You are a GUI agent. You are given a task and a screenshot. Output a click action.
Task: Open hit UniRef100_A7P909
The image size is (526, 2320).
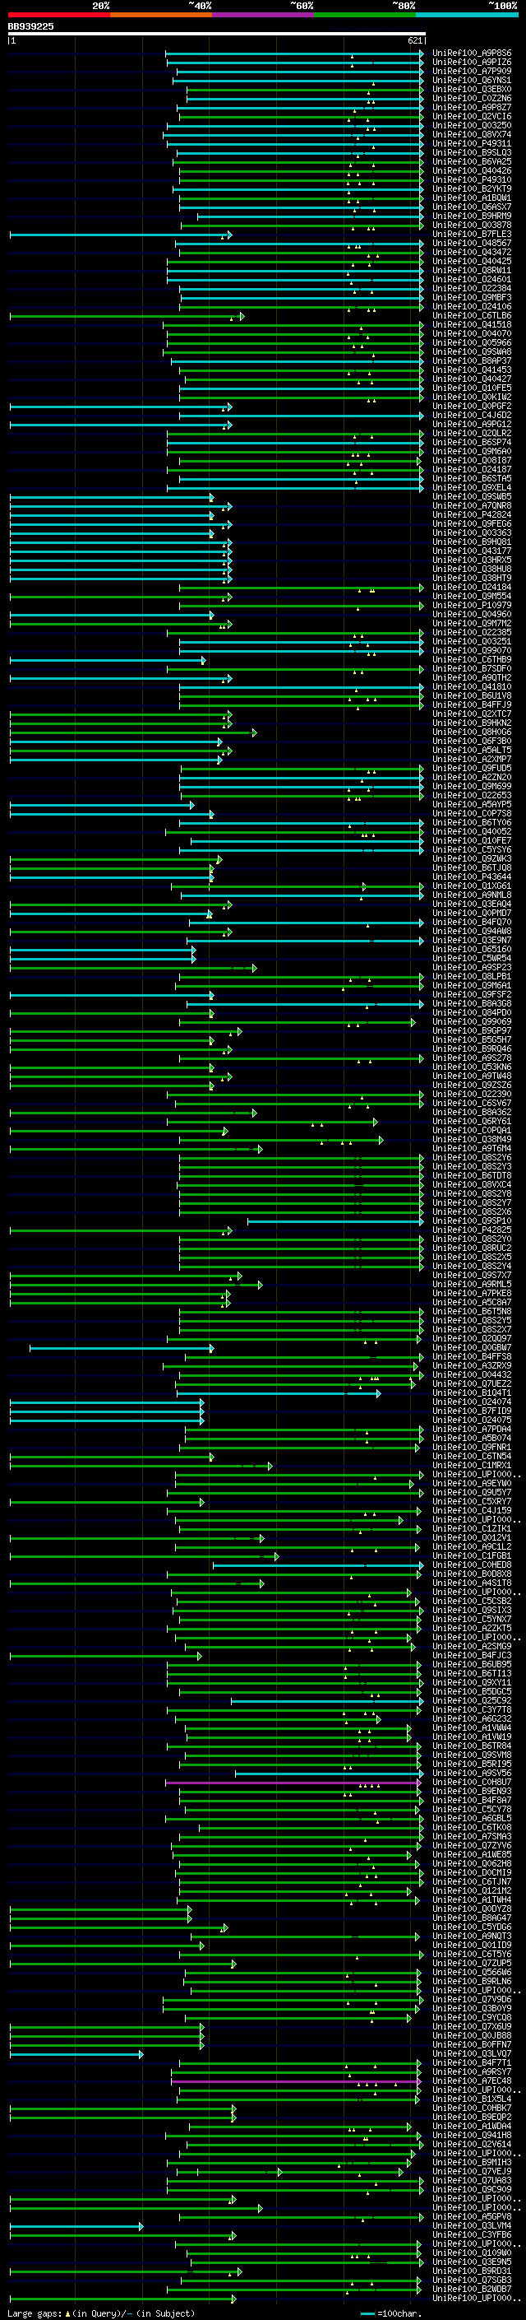[x=472, y=71]
